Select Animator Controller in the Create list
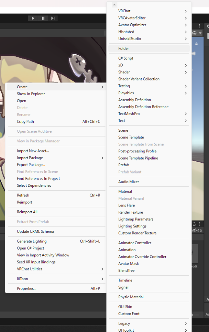209x332 pixels. 135,243
